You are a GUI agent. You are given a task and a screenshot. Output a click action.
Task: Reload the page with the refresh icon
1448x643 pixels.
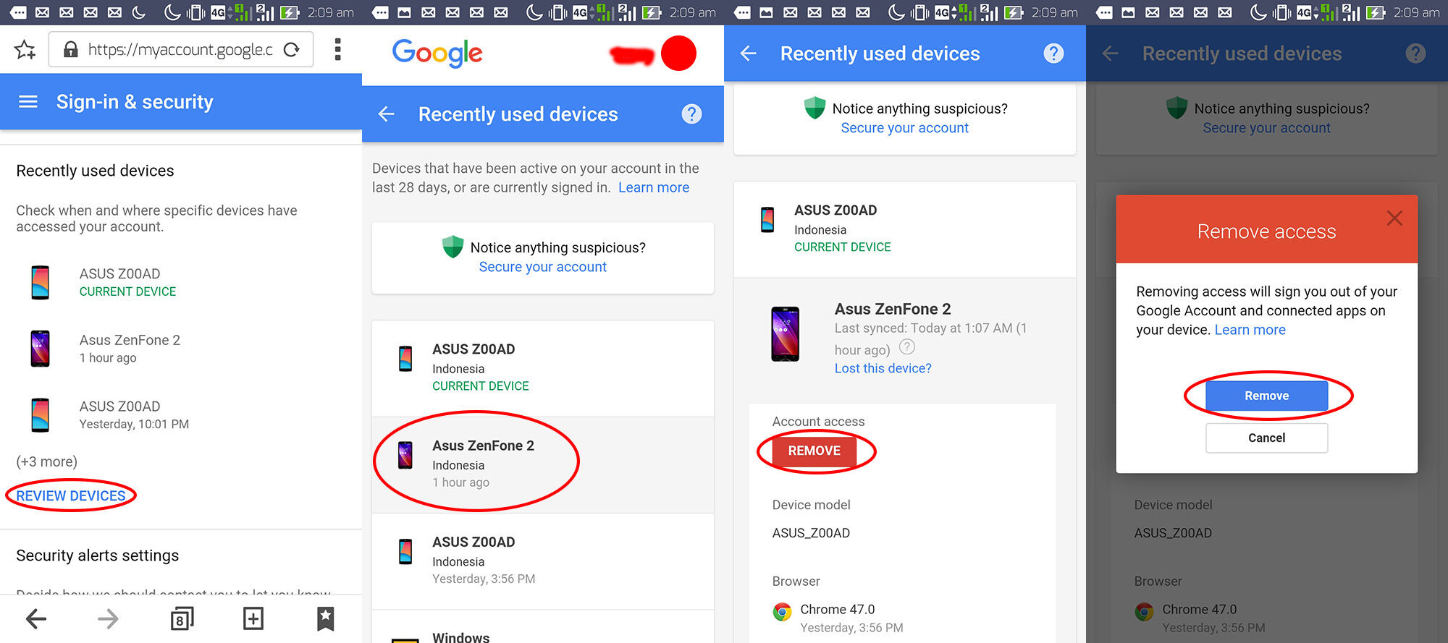pyautogui.click(x=292, y=50)
